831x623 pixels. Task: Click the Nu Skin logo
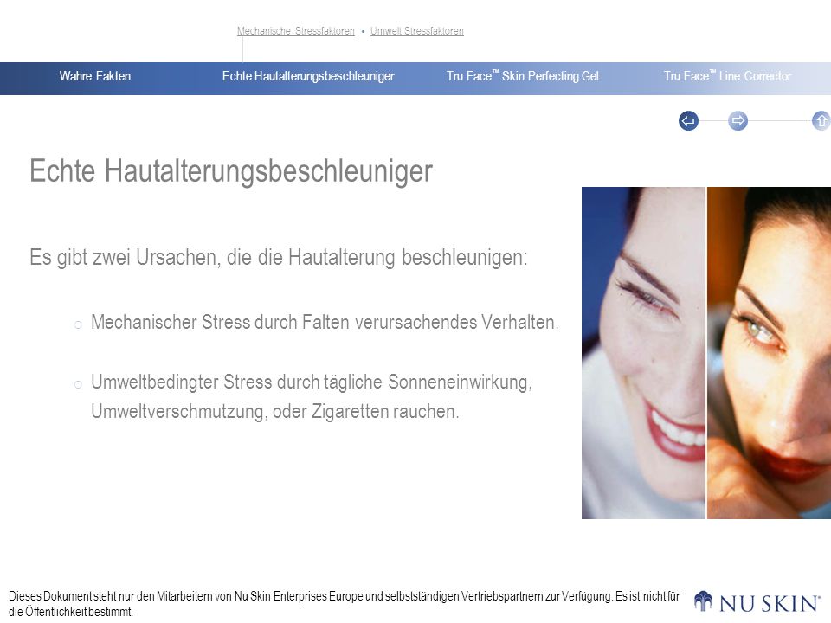tap(757, 602)
